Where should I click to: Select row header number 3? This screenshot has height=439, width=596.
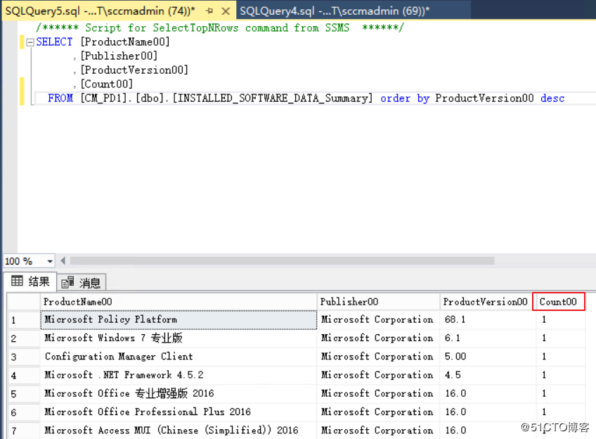(x=24, y=357)
